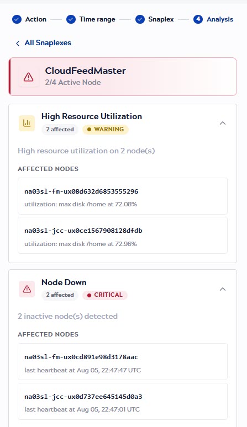Click the High Resource Utilization chart icon
This screenshot has width=247, height=427.
click(27, 123)
